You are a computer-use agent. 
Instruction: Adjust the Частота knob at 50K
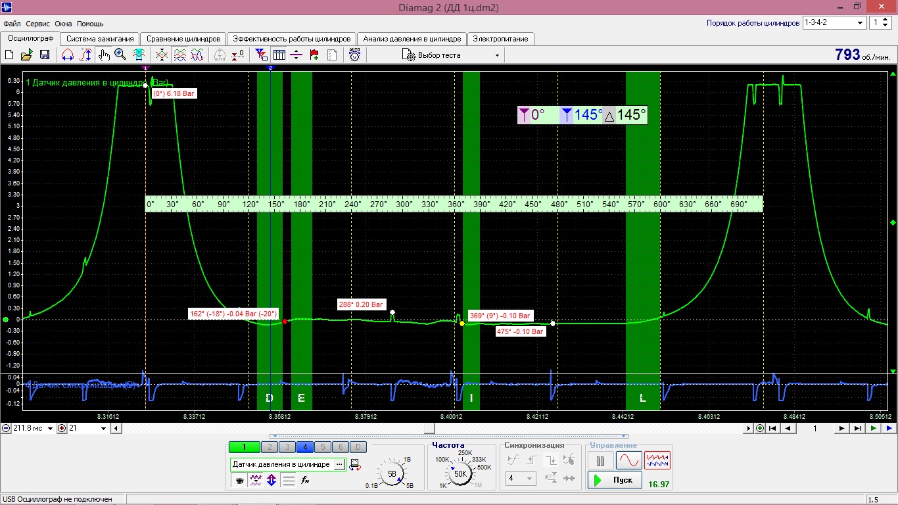point(460,473)
